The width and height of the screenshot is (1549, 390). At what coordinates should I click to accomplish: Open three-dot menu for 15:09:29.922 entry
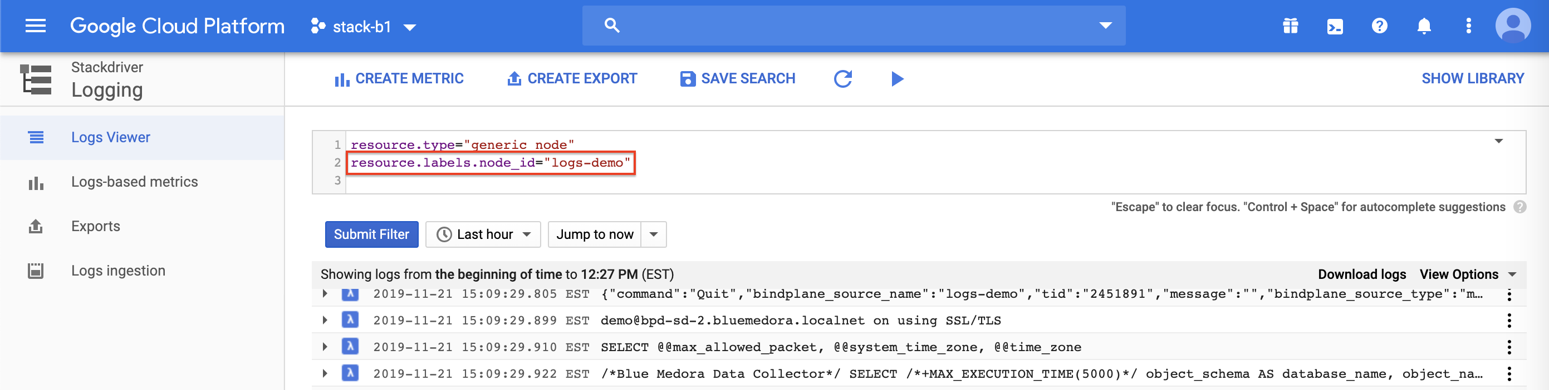coord(1509,373)
